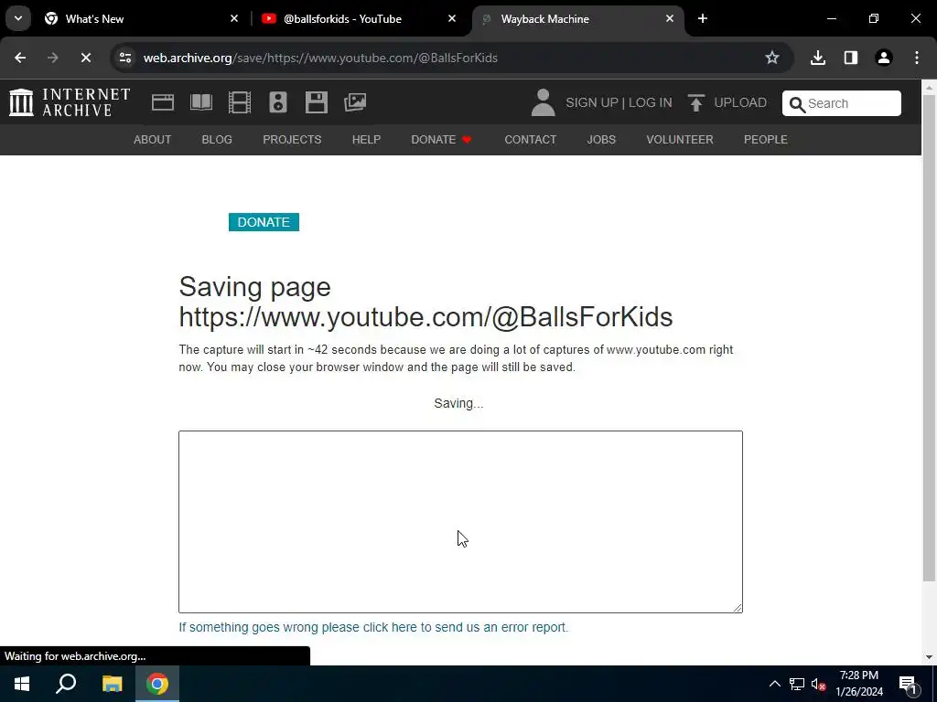Click the 'Saving...' status text

459,403
